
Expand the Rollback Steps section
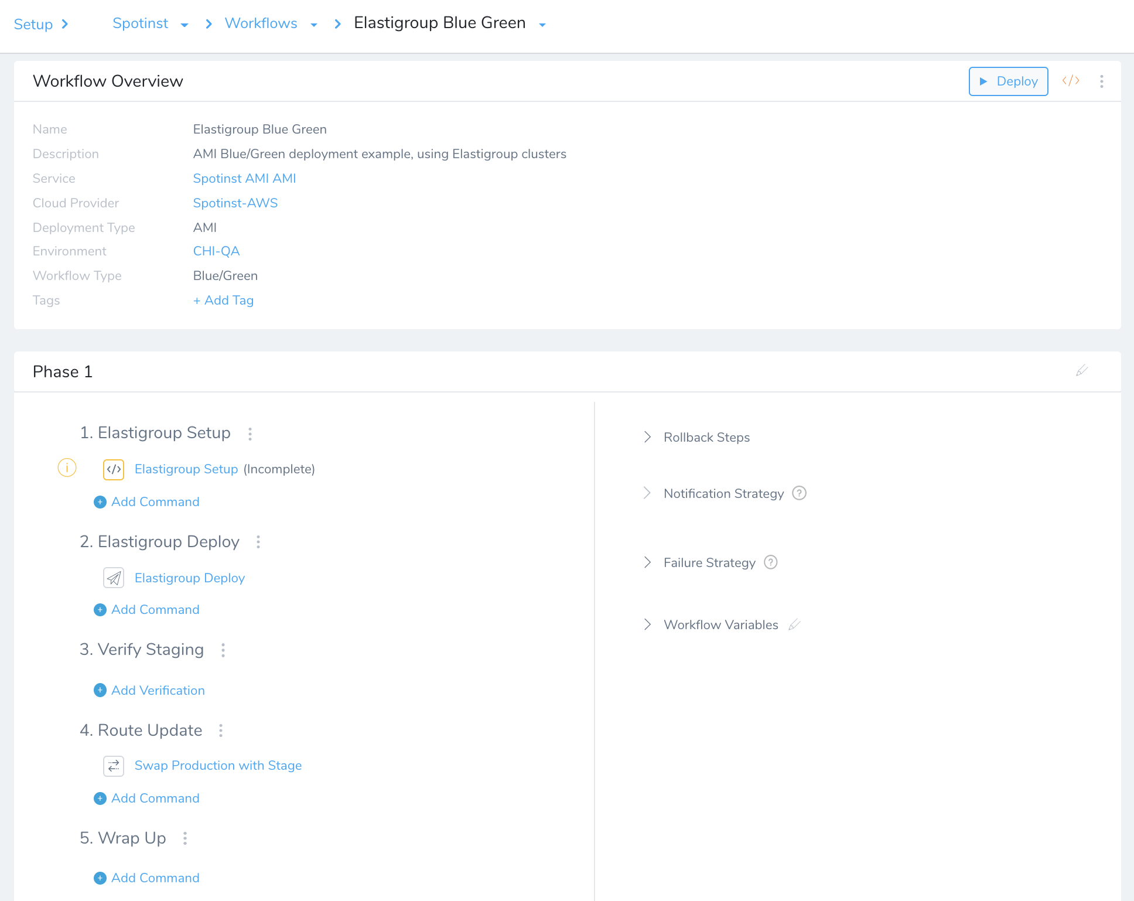647,437
